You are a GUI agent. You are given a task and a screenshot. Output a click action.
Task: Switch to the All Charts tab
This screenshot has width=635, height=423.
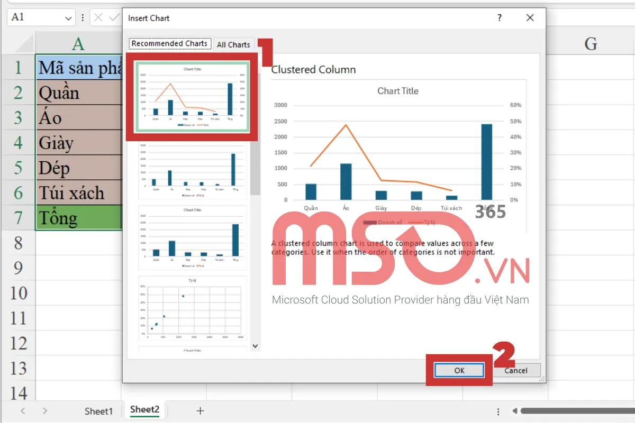coord(233,44)
